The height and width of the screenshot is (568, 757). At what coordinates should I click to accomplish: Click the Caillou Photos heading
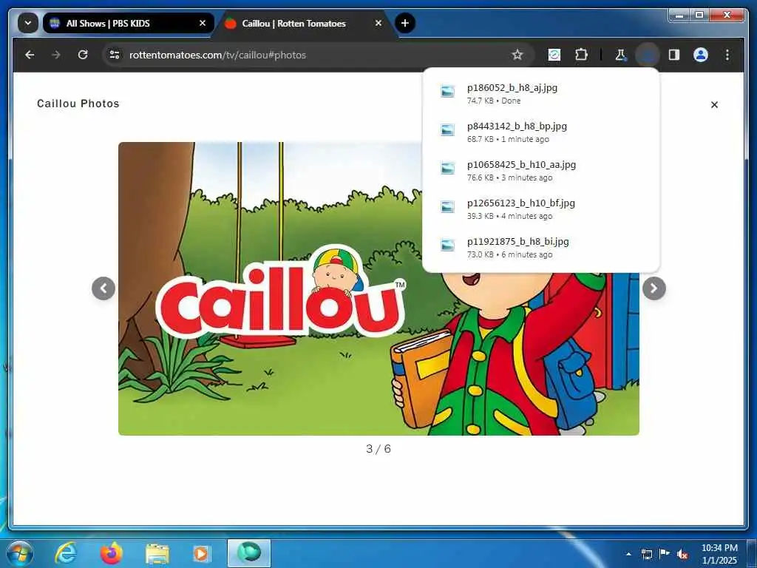coord(78,104)
